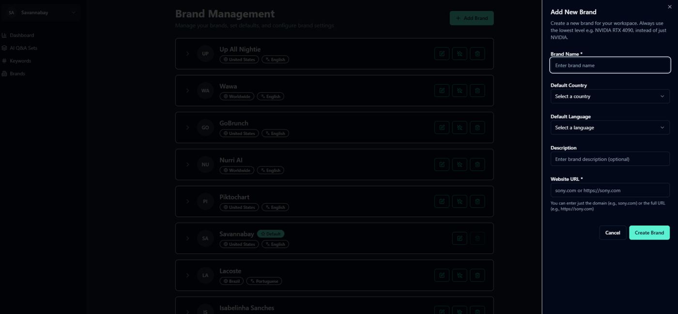Delete the Nurri AI brand
The width and height of the screenshot is (678, 314).
(478, 164)
